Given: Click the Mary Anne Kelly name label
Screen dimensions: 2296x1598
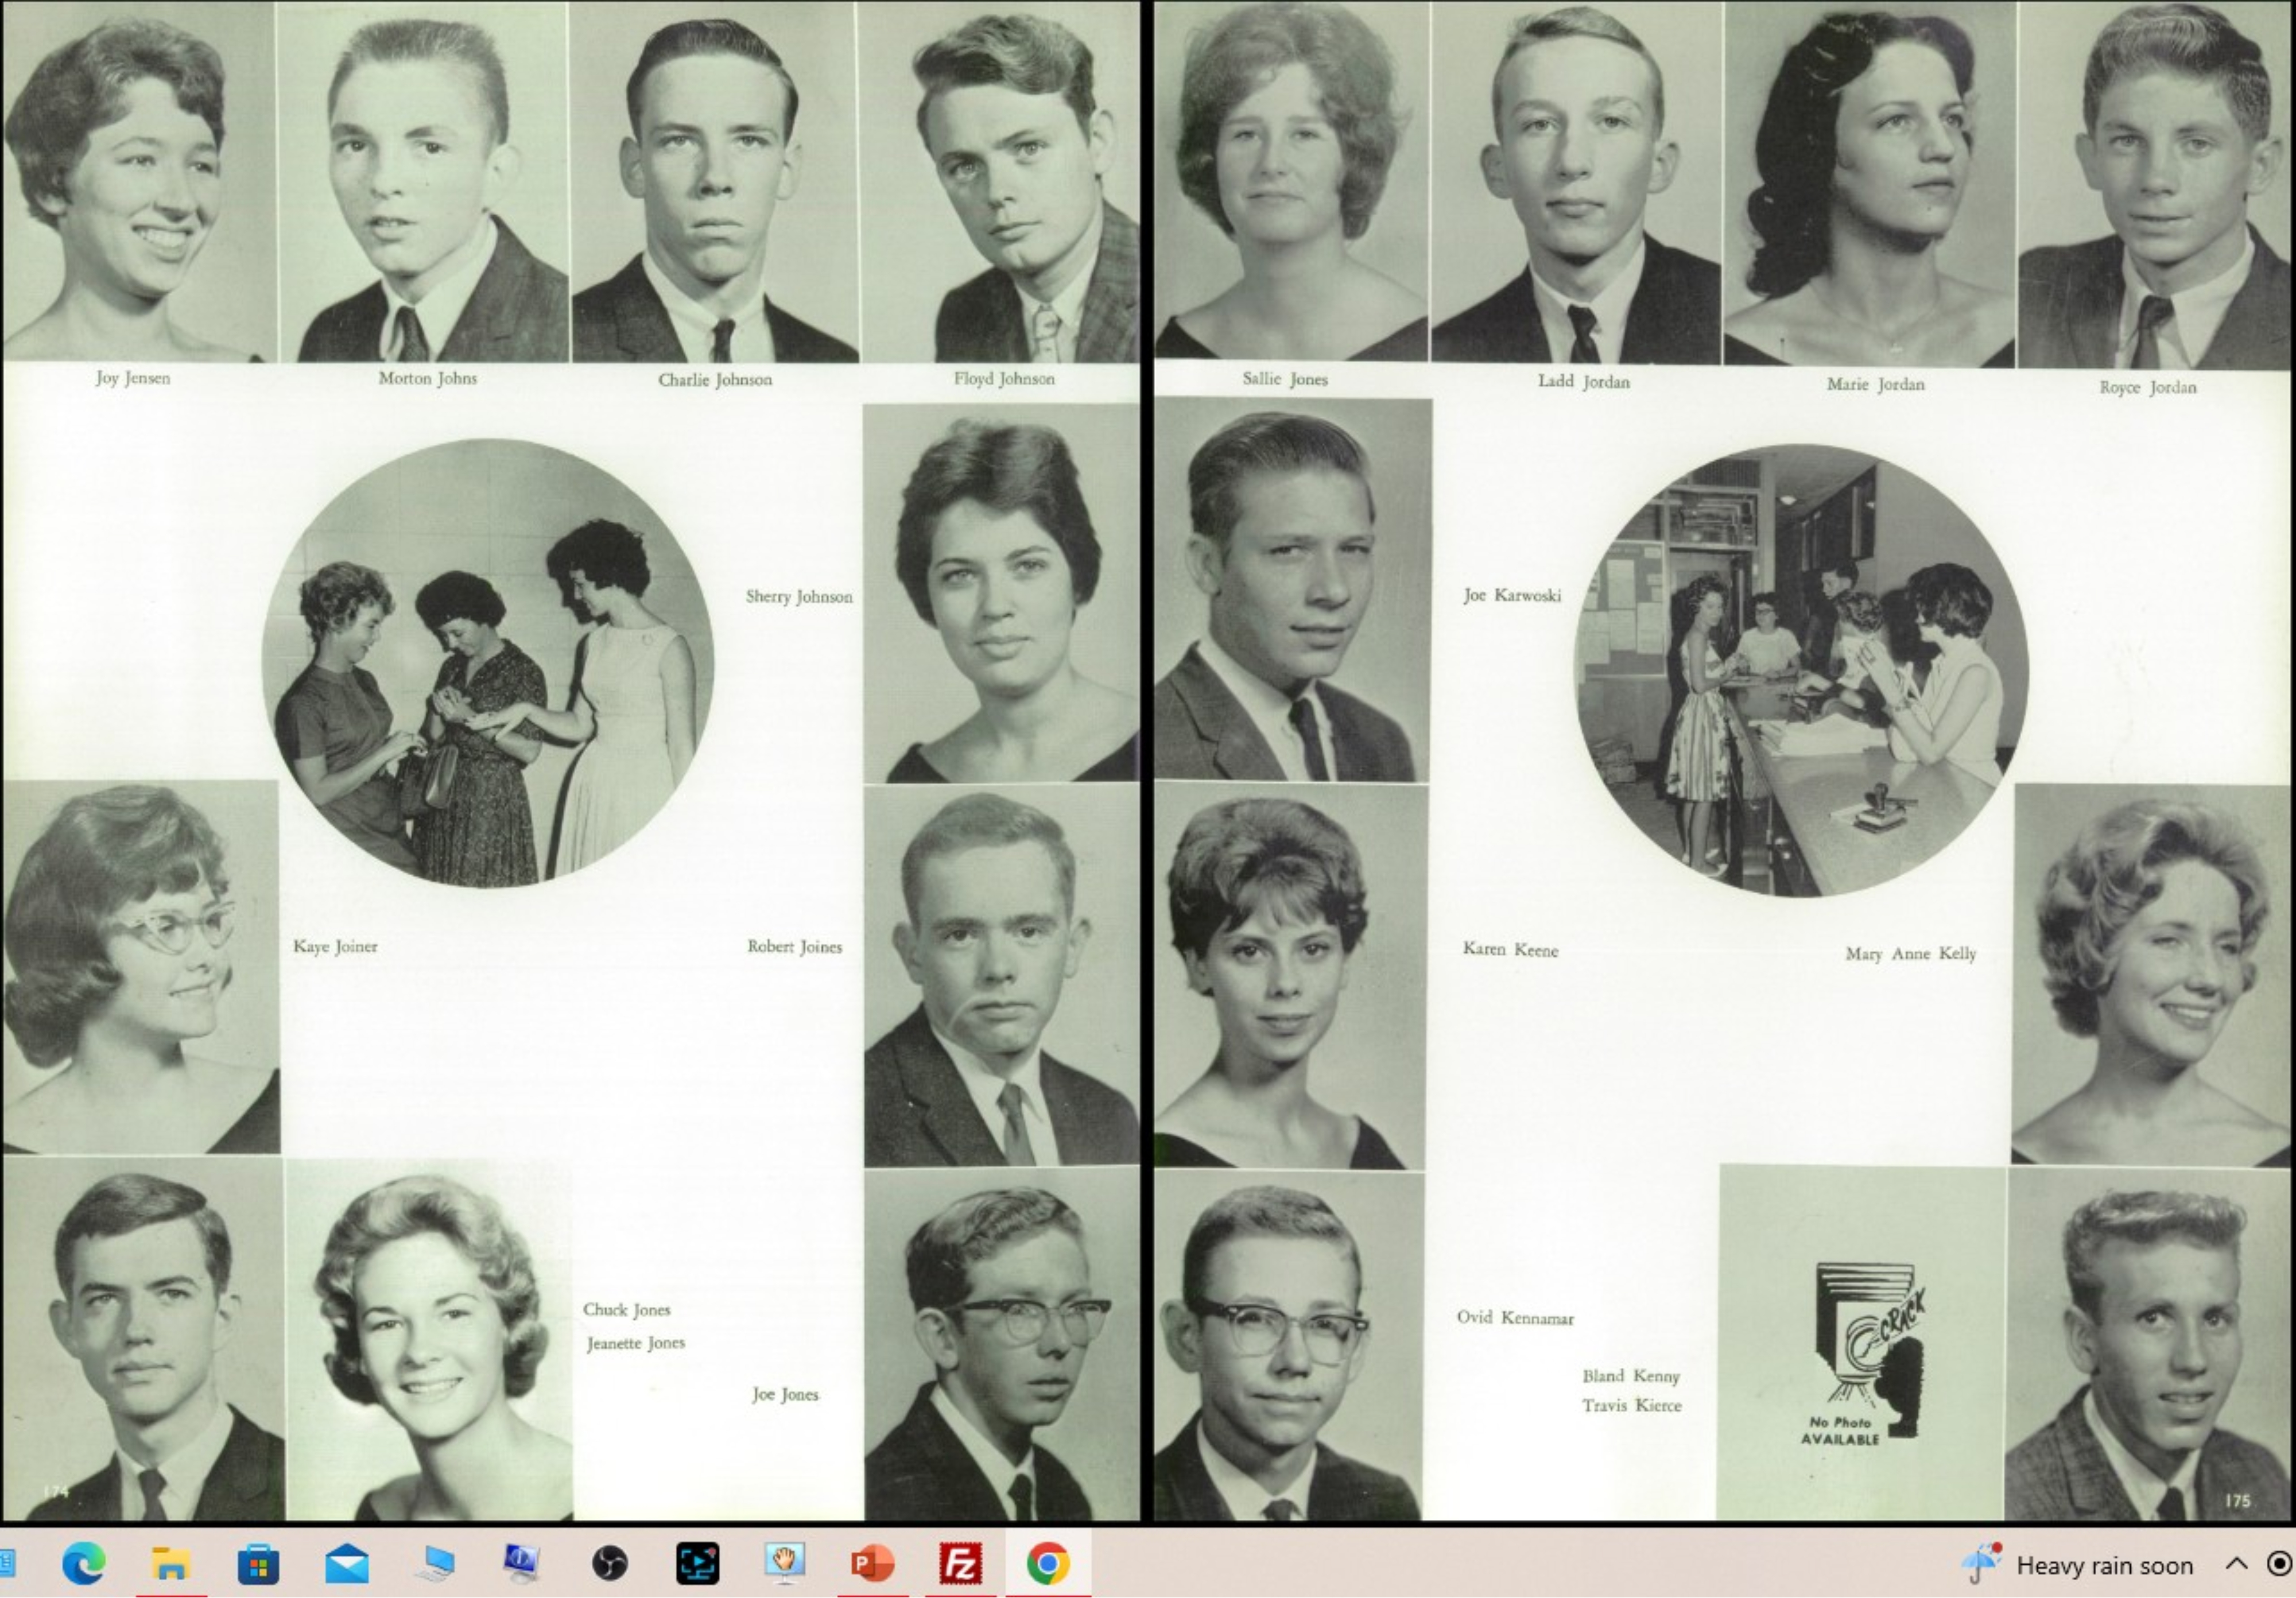Looking at the screenshot, I should pyautogui.click(x=1910, y=954).
